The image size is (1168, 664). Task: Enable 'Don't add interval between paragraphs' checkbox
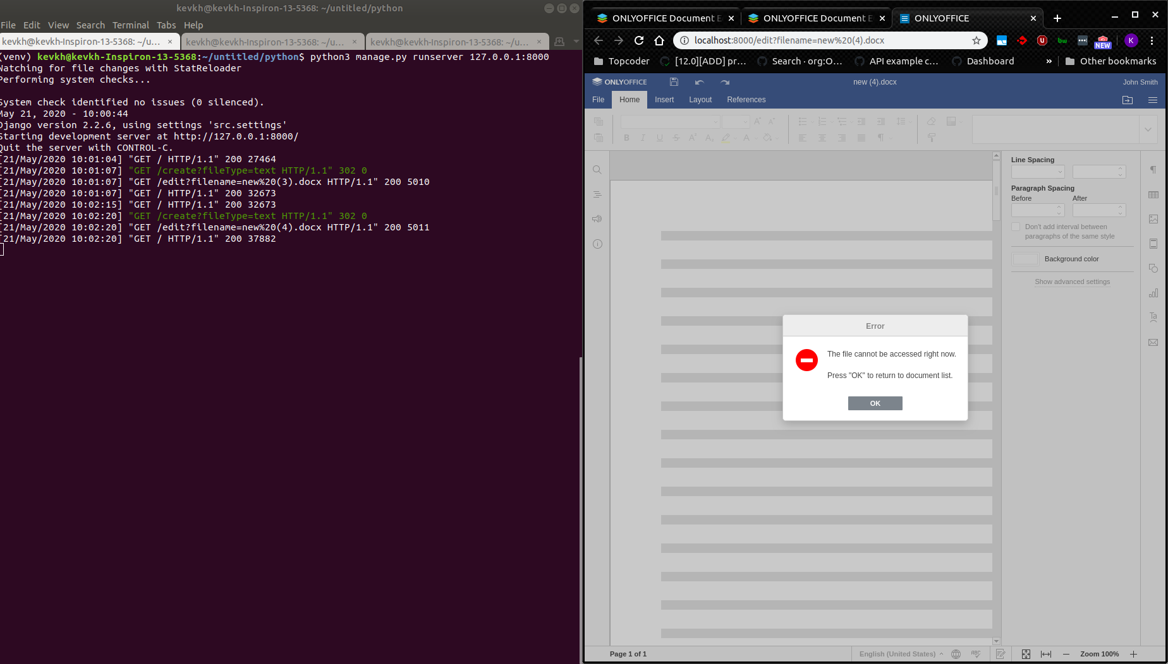(x=1016, y=226)
